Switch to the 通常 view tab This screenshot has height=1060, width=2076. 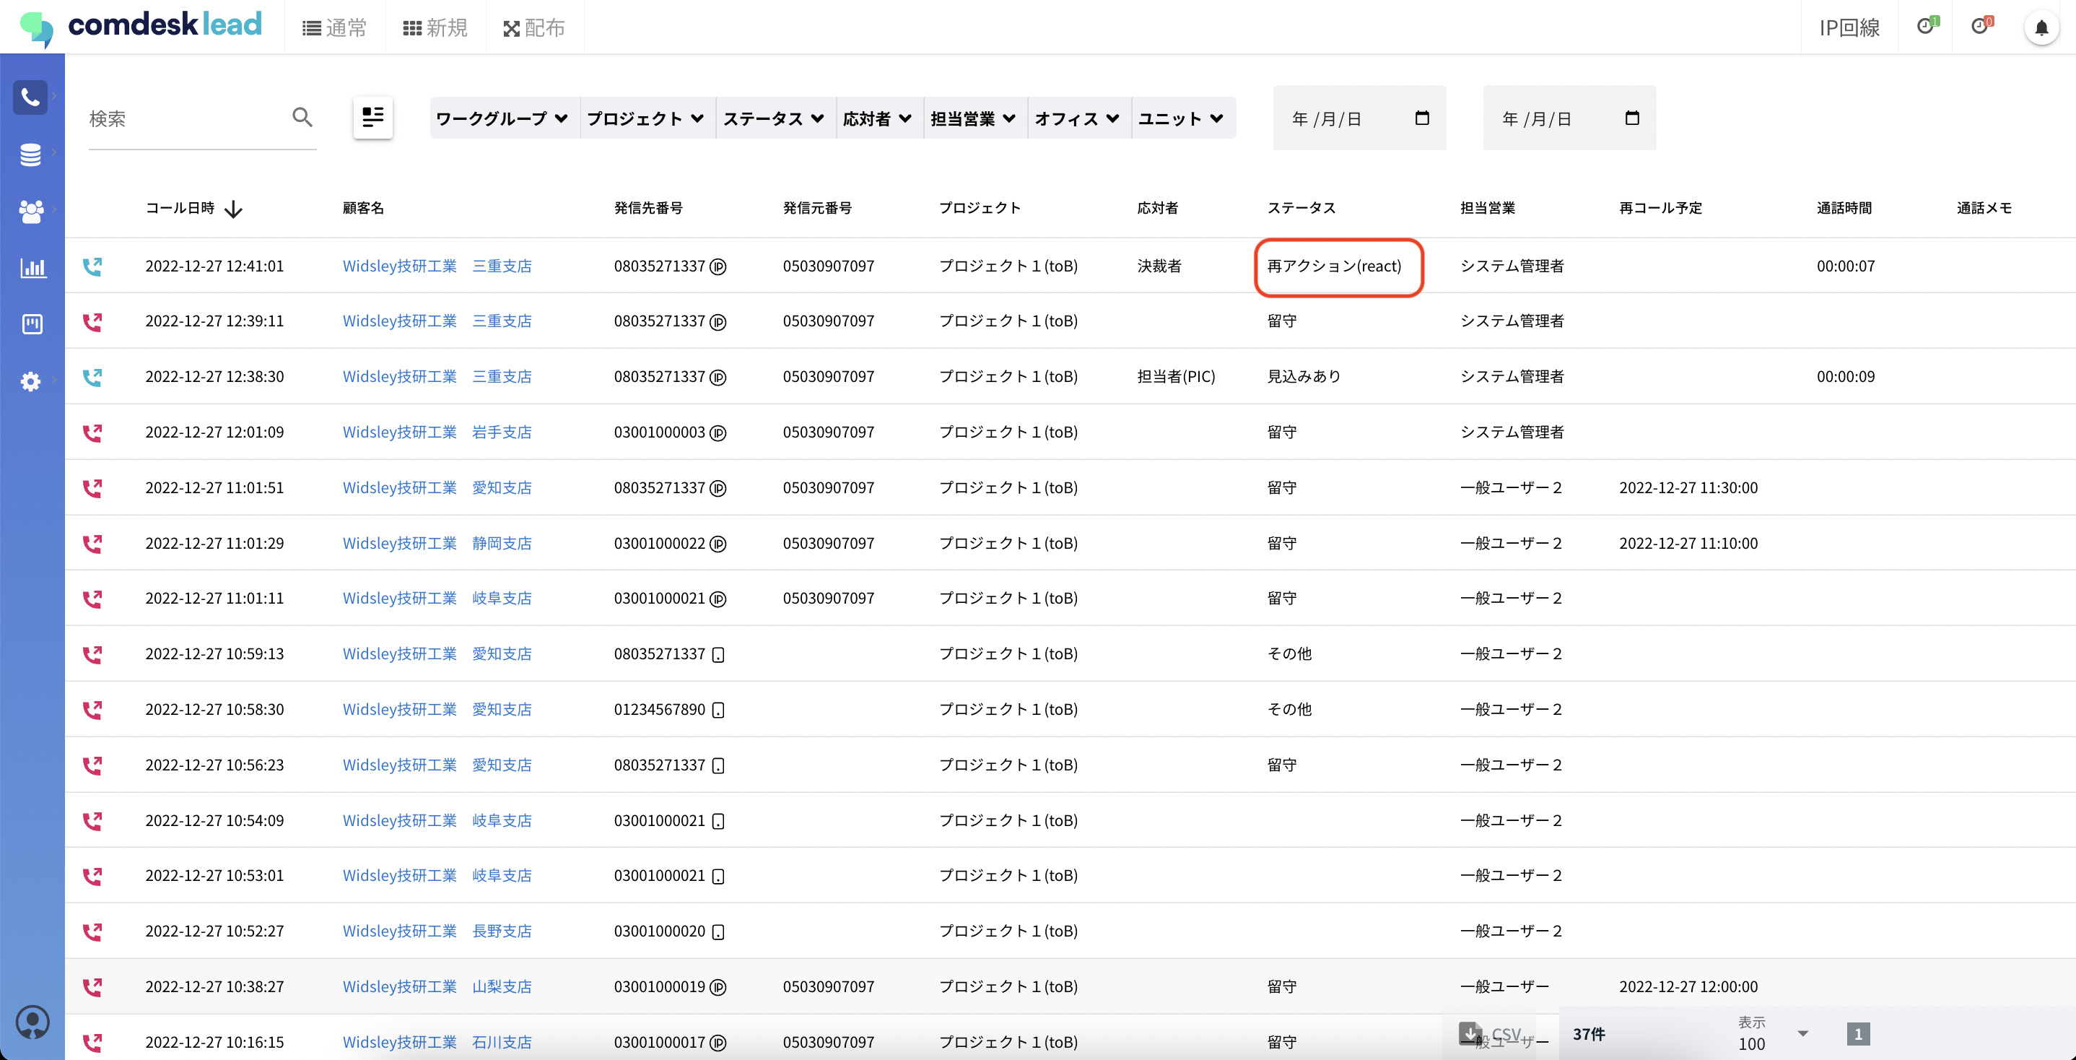click(x=334, y=28)
